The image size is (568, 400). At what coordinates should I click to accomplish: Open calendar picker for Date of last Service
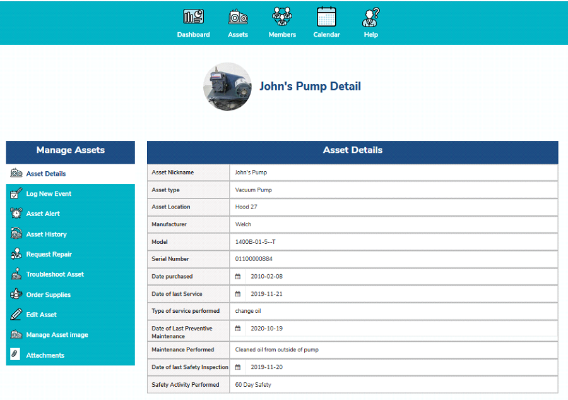click(238, 294)
